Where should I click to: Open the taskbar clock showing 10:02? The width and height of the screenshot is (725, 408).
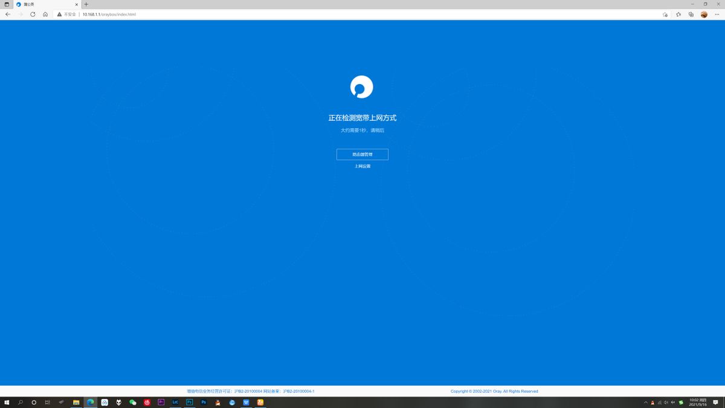pos(698,402)
